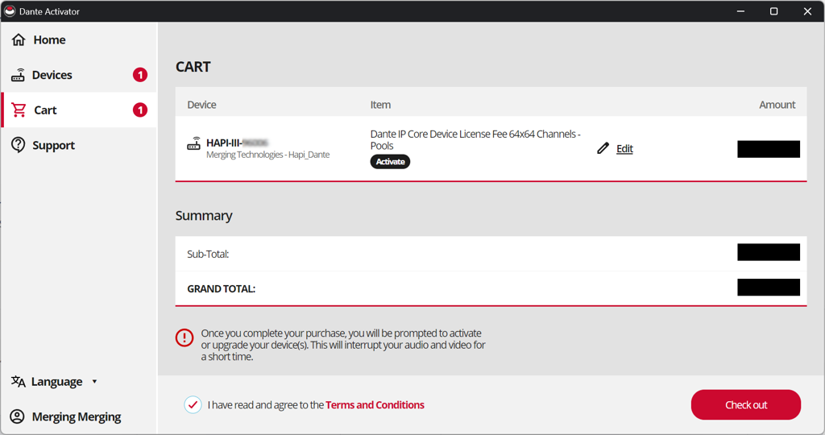Go to the Home page

point(49,40)
